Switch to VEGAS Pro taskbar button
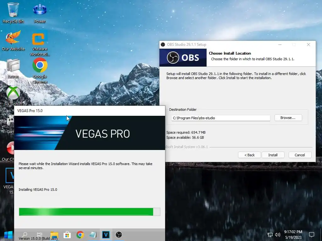 106,235
